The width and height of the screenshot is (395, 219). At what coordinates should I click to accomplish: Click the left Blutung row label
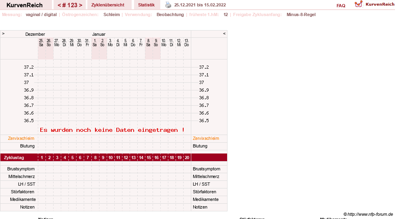click(x=27, y=146)
